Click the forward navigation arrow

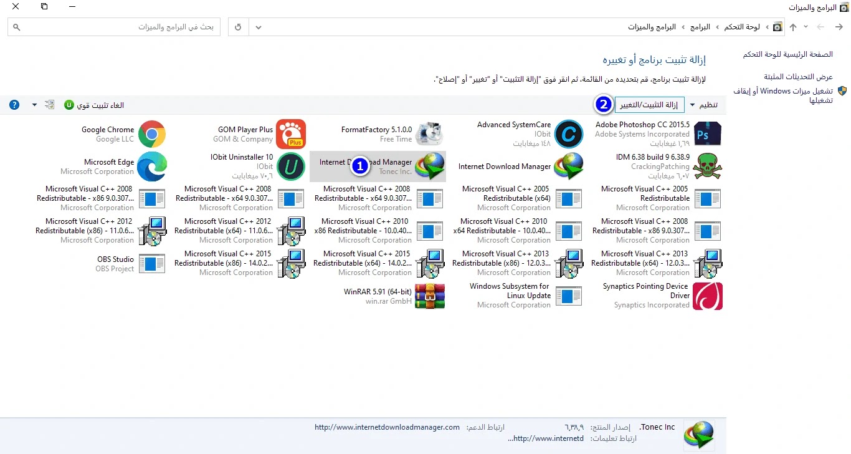[820, 27]
